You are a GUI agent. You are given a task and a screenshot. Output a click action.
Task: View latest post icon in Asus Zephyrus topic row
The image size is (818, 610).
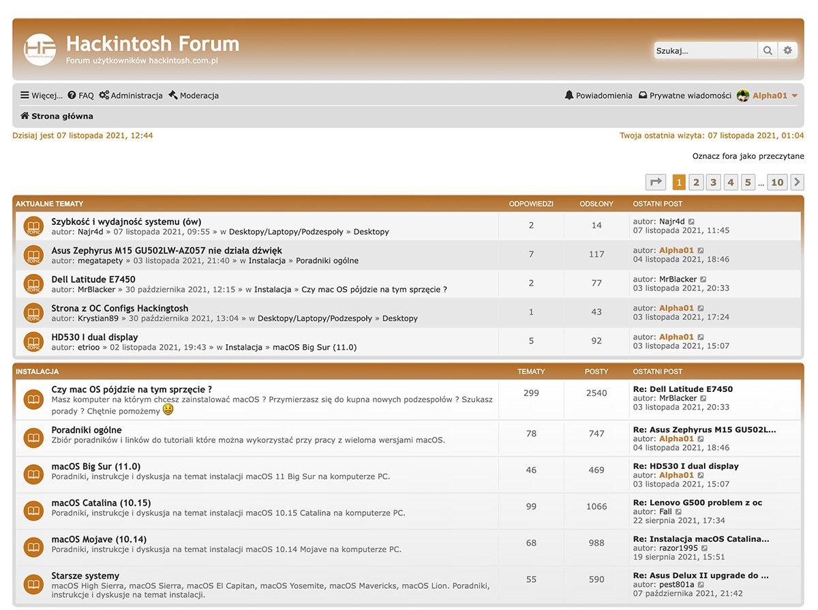[x=701, y=251]
